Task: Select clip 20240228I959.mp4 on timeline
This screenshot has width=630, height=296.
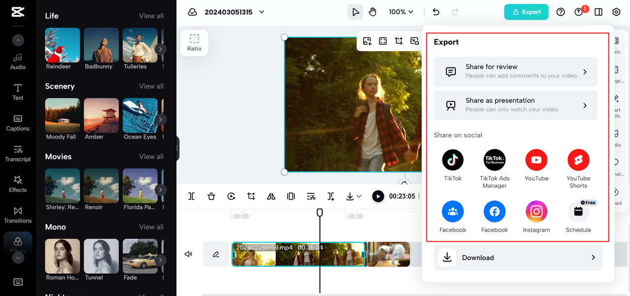Action: pos(298,254)
